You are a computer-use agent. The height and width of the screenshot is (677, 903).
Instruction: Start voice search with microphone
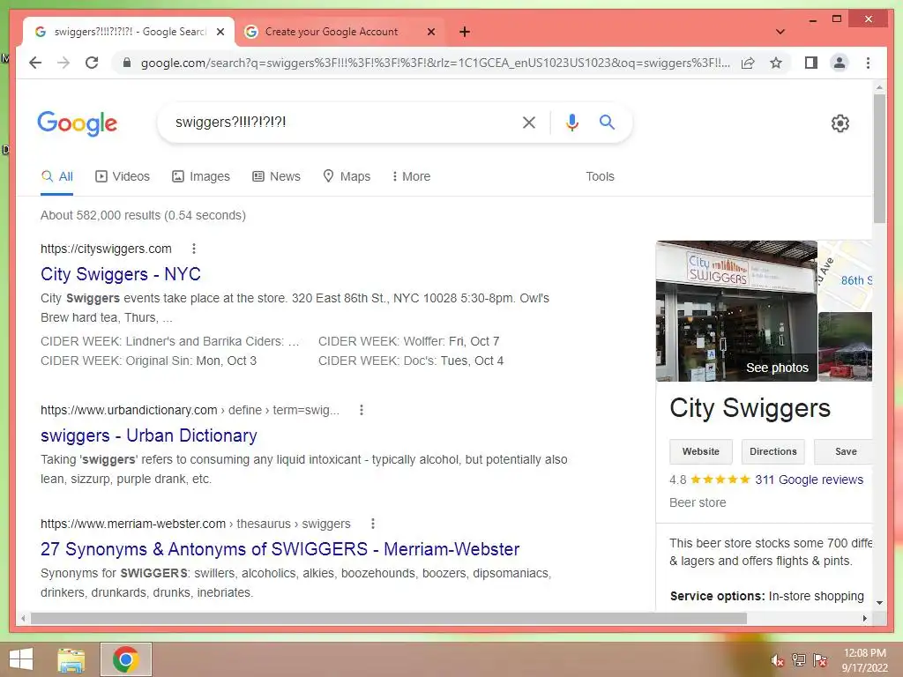click(x=571, y=122)
